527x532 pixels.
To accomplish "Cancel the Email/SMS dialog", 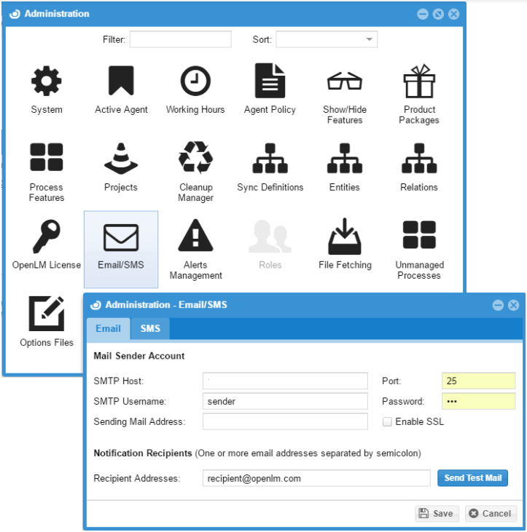I will click(x=491, y=513).
